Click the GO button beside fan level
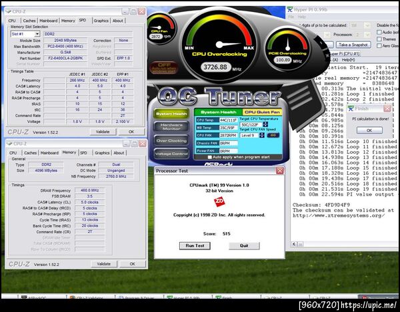Image resolution: width=400 pixels, height=312 pixels. [273, 135]
